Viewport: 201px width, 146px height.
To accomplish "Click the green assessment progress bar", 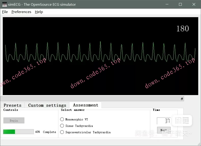I will click(x=18, y=132).
